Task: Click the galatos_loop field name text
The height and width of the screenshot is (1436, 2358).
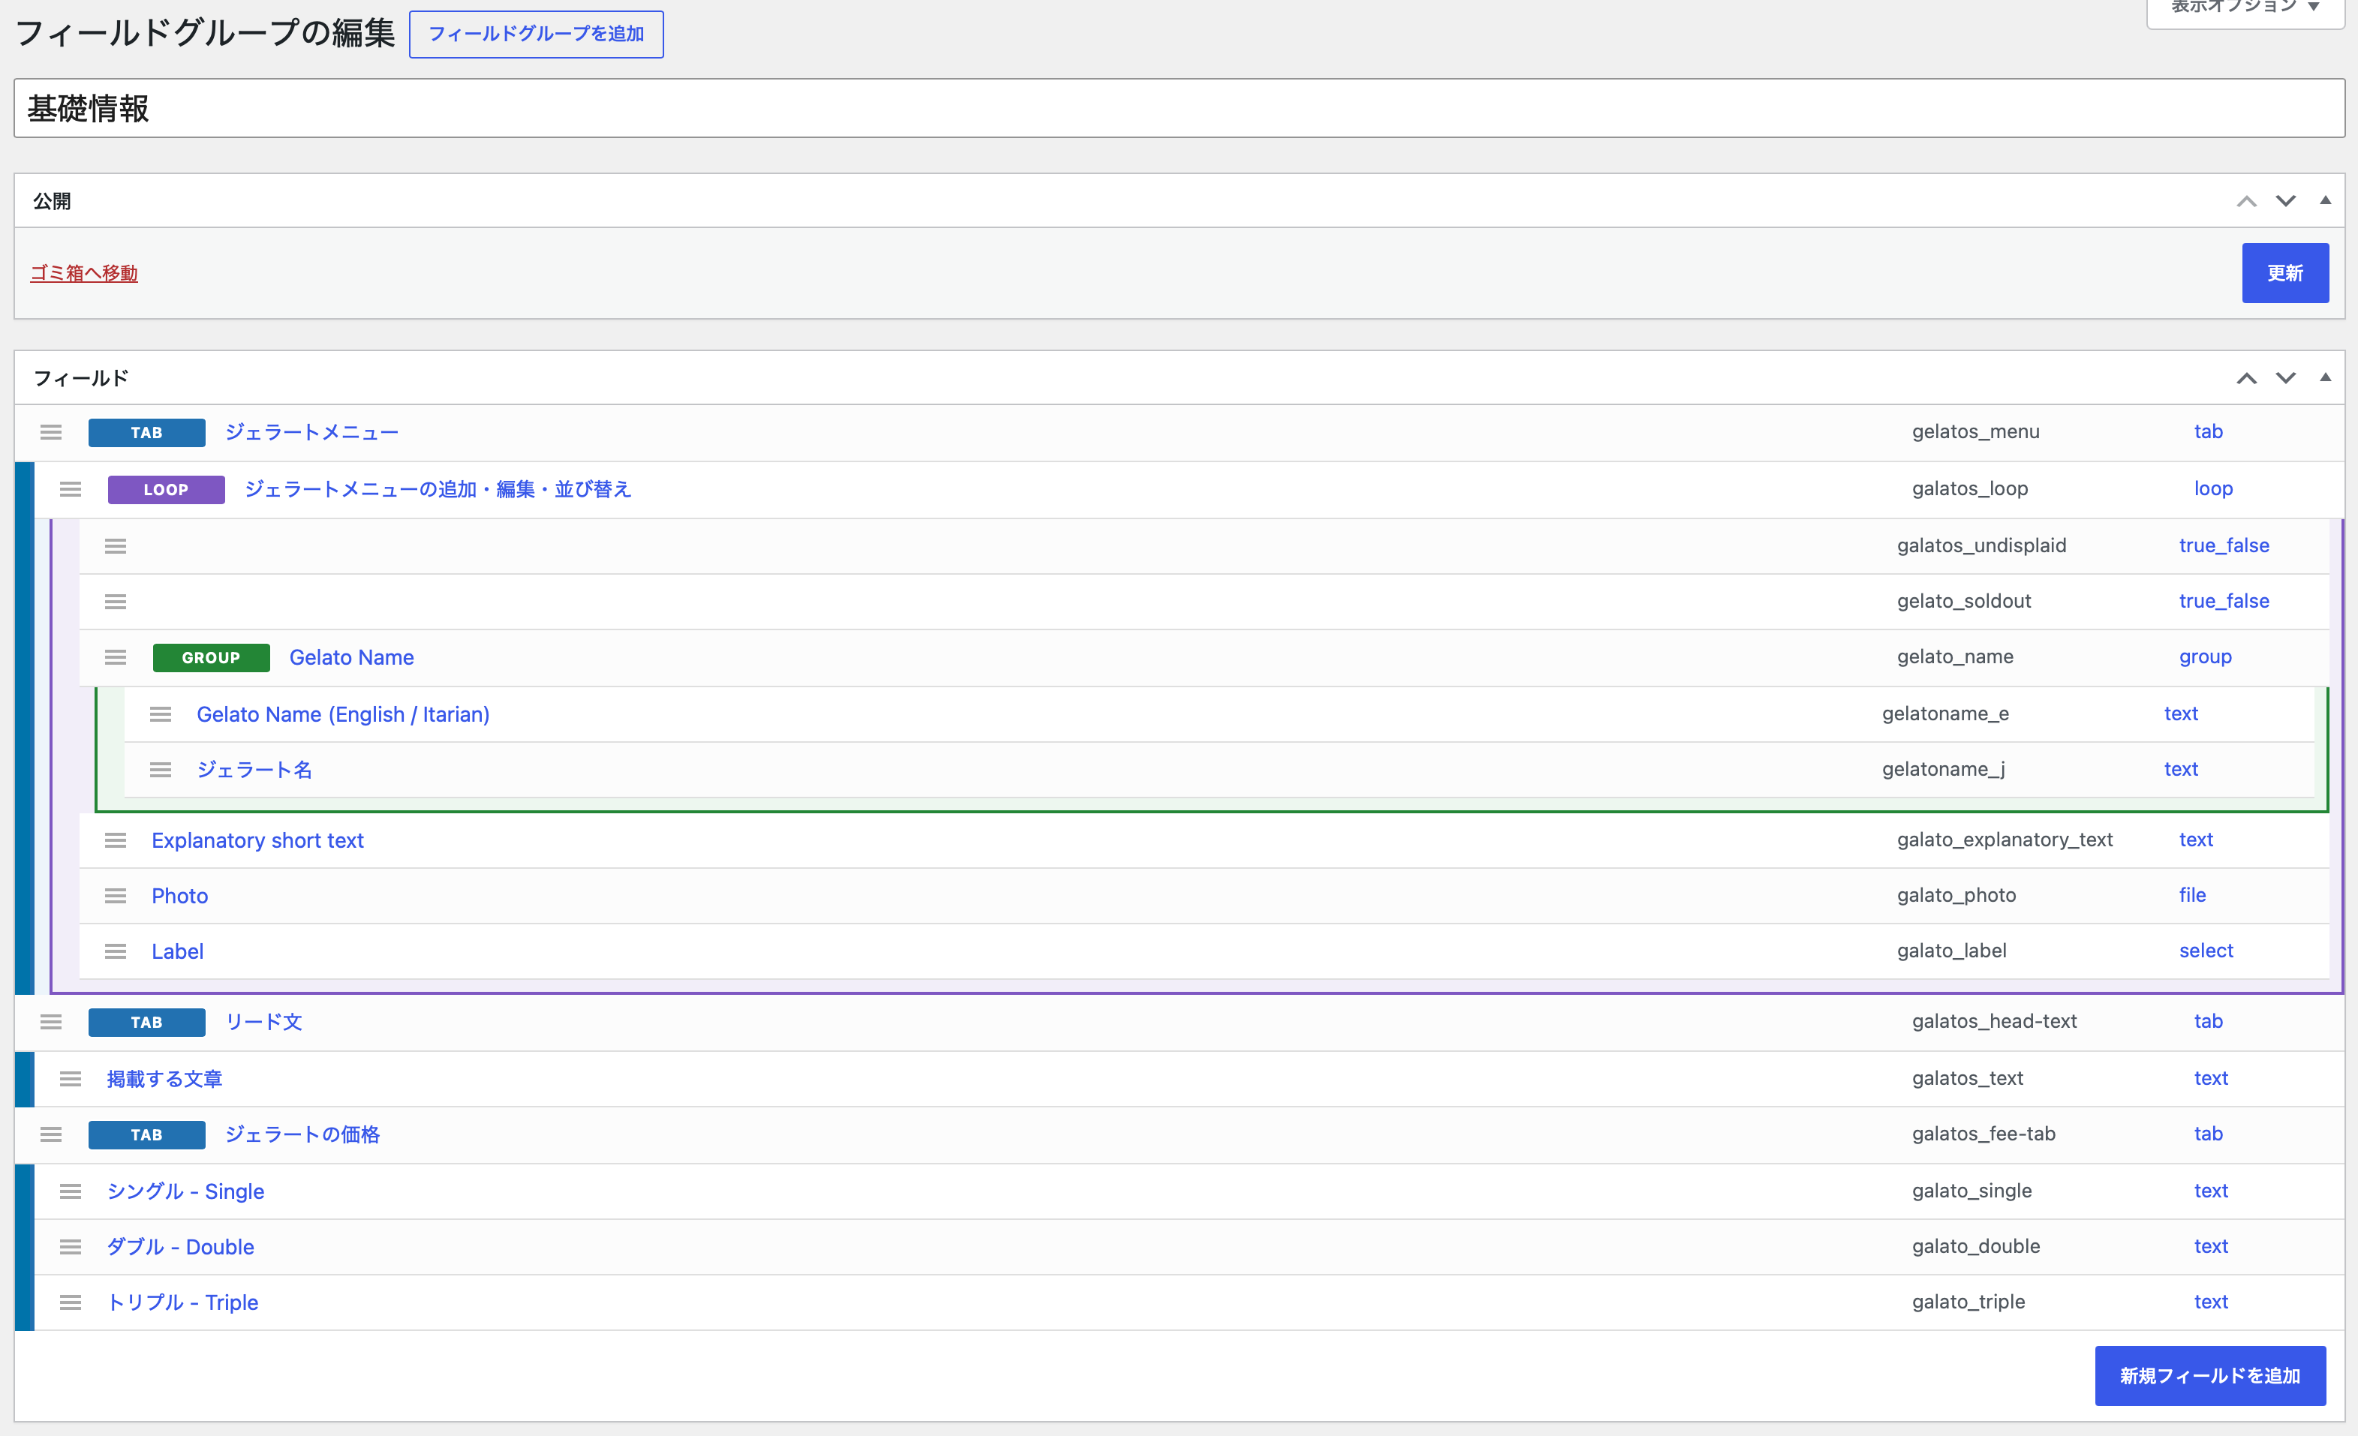Action: (1969, 489)
